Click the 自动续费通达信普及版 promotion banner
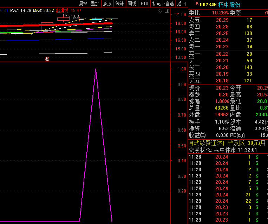Viewport: 268px width, 224px height. pos(217,143)
